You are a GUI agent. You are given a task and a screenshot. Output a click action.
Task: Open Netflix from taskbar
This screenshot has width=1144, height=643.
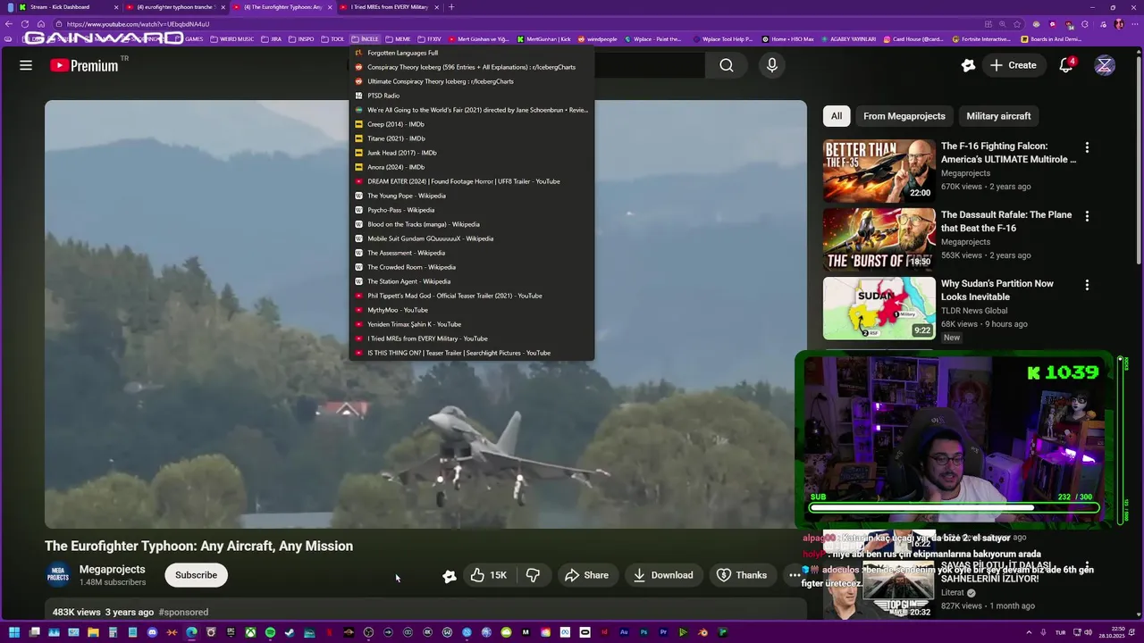[x=329, y=632]
